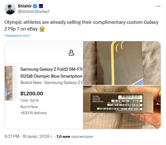Click the display name "Shishir"

coord(25,6)
